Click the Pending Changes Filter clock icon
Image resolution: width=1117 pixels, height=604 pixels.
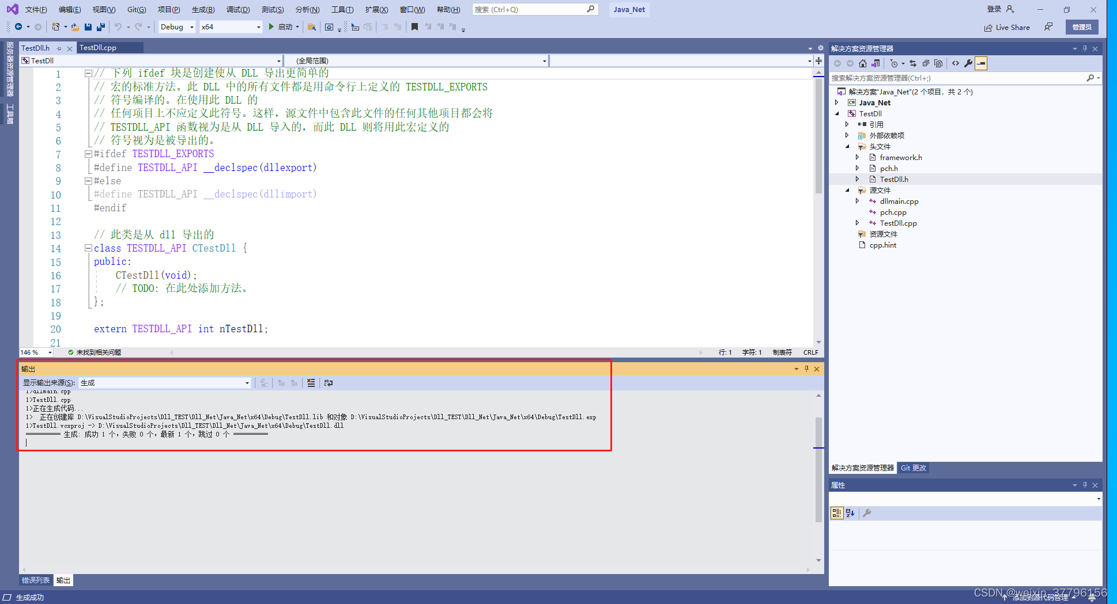[894, 63]
